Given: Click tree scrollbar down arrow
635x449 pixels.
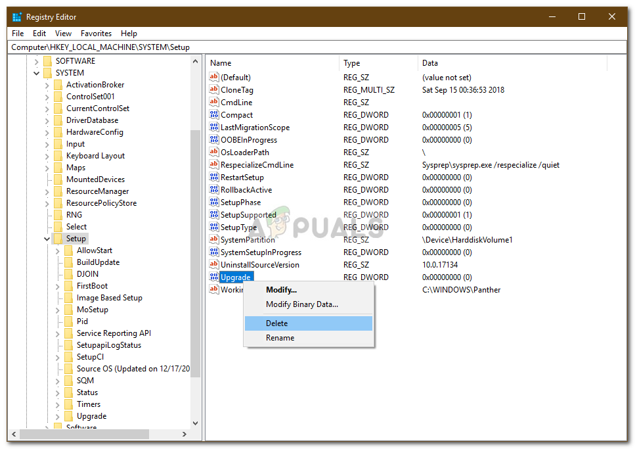Looking at the screenshot, I should (x=196, y=423).
